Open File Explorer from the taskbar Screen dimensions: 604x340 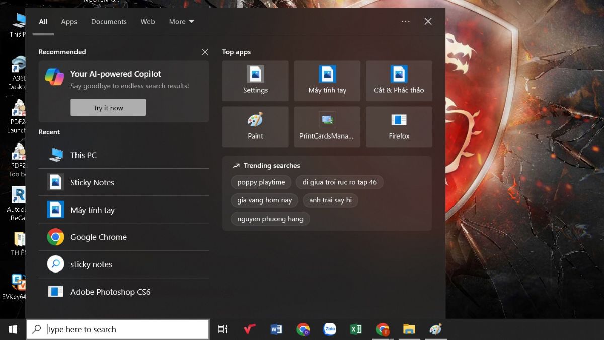tap(409, 329)
